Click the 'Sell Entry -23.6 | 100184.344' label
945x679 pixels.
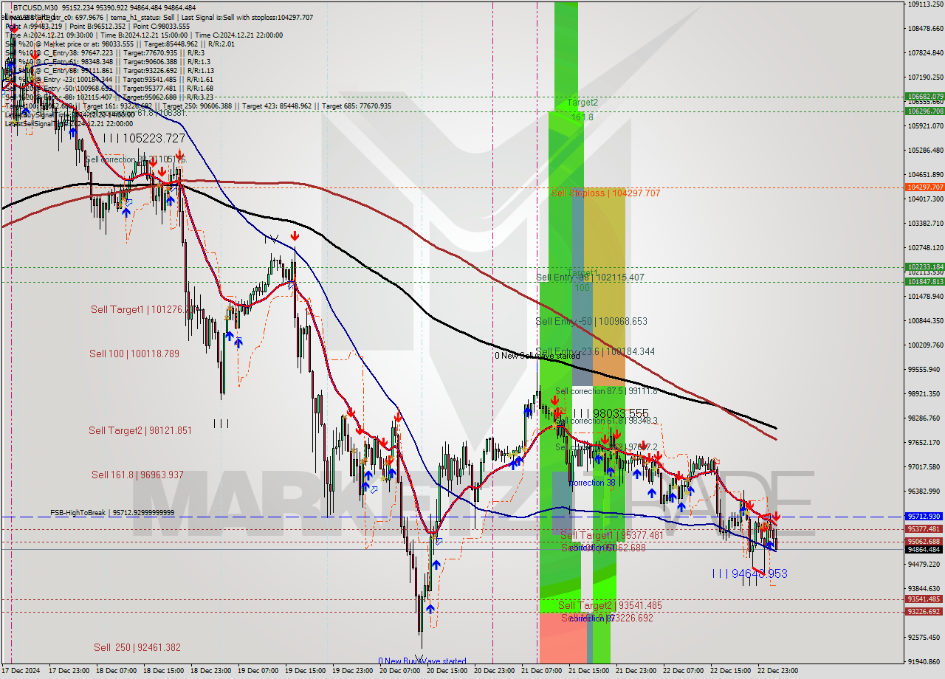pyautogui.click(x=595, y=352)
